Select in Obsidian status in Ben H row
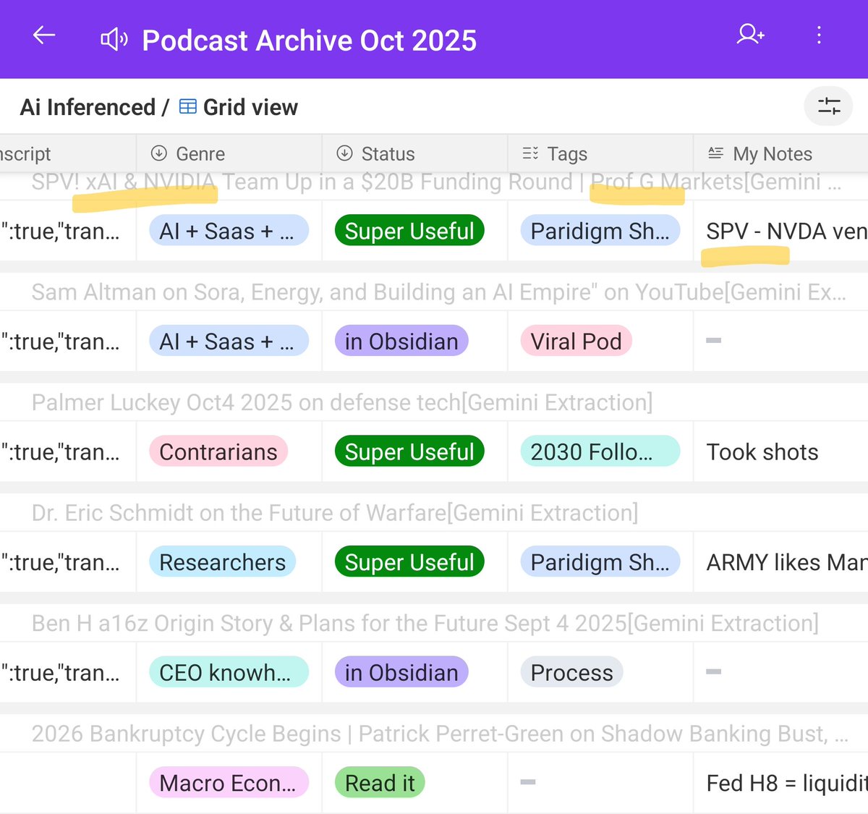The width and height of the screenshot is (868, 814). coord(401,672)
